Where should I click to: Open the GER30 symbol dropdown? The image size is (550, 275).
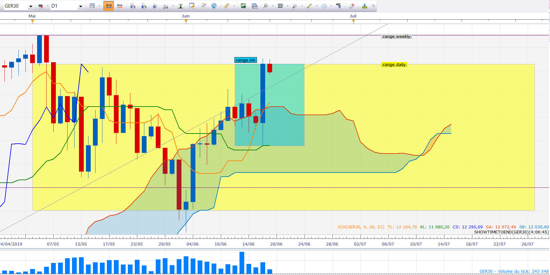click(31, 6)
